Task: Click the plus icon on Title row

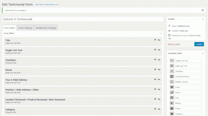Action: click(155, 40)
